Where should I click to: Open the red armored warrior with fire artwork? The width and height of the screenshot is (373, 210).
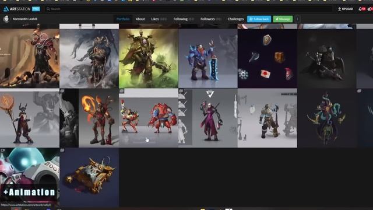click(x=30, y=58)
